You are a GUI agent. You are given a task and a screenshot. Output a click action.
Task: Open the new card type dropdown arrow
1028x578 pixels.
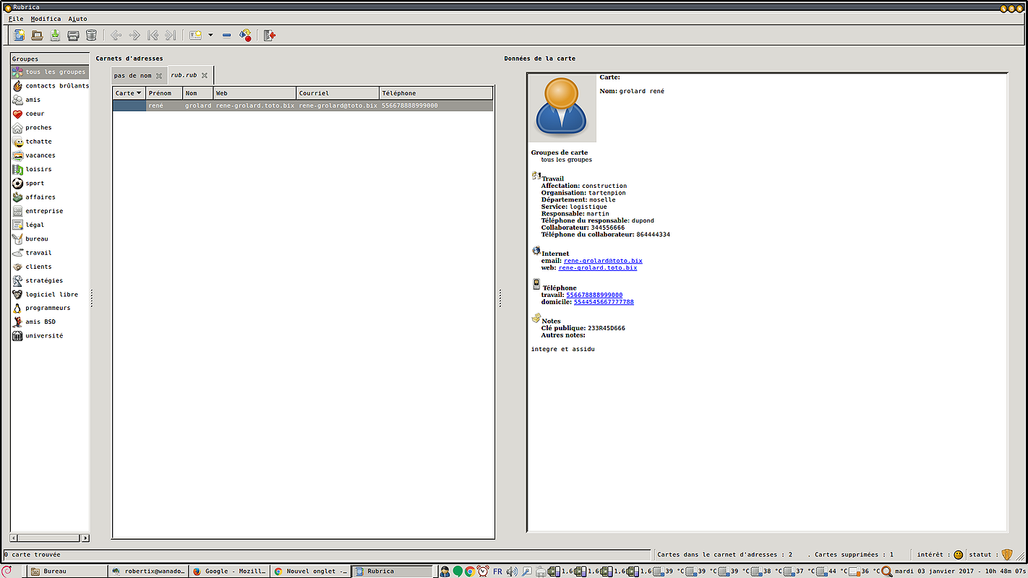point(210,35)
